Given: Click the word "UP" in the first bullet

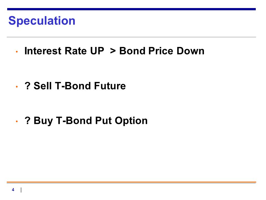Looking at the screenshot, I should tap(97, 51).
